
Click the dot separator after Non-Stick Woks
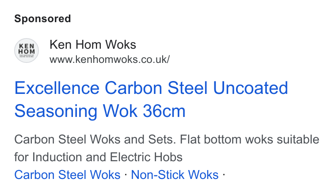224,175
